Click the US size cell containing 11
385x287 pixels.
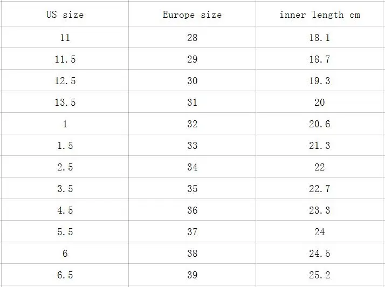click(65, 37)
